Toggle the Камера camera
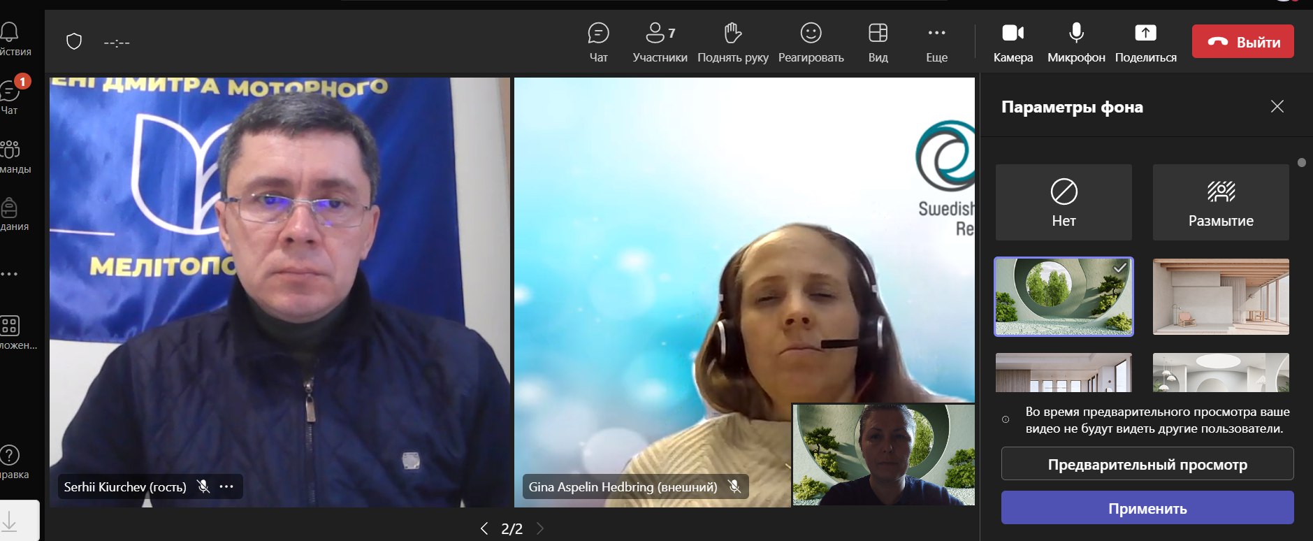 (x=1013, y=42)
